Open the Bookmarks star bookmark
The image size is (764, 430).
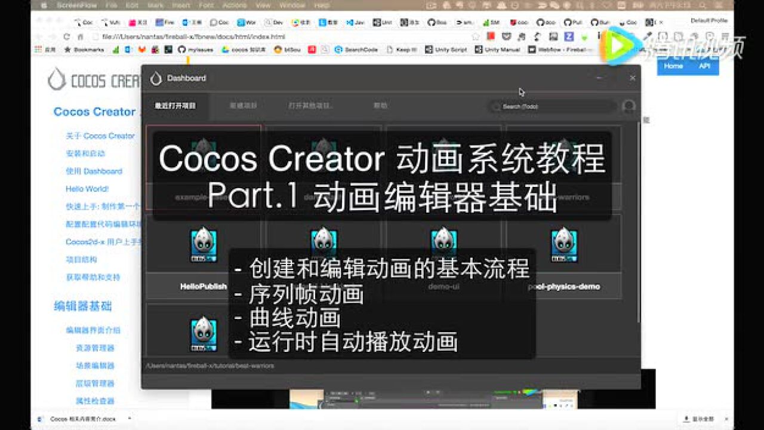click(84, 50)
